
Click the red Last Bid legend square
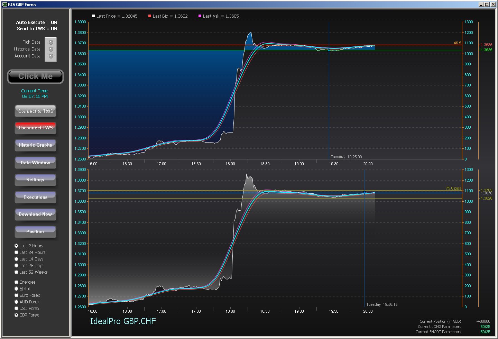click(x=150, y=16)
